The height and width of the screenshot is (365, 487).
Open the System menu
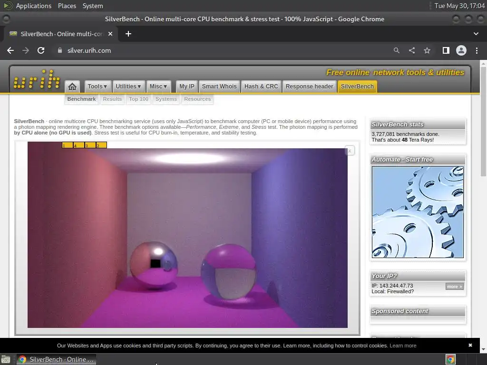[x=93, y=6]
